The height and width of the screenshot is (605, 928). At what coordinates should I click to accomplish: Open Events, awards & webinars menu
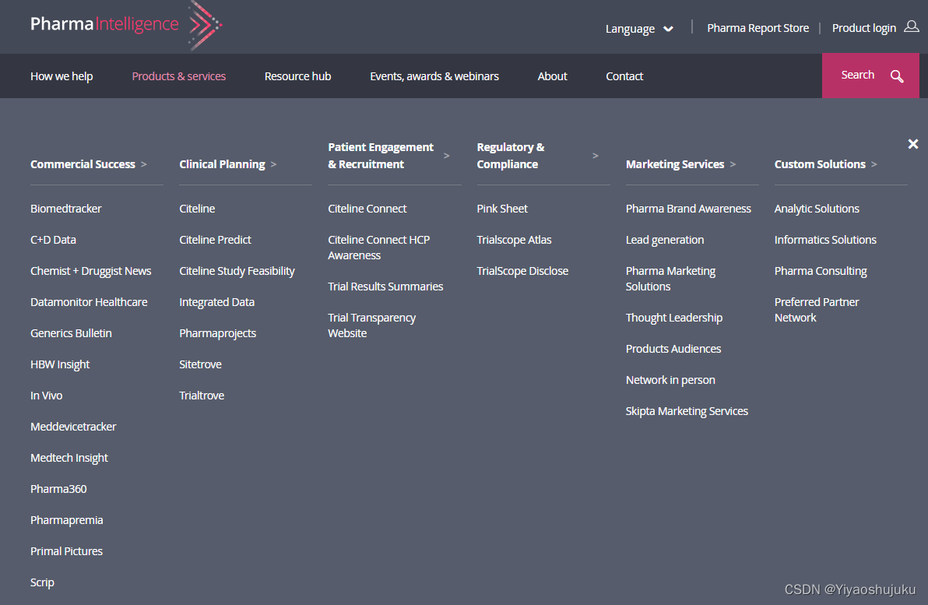[434, 76]
